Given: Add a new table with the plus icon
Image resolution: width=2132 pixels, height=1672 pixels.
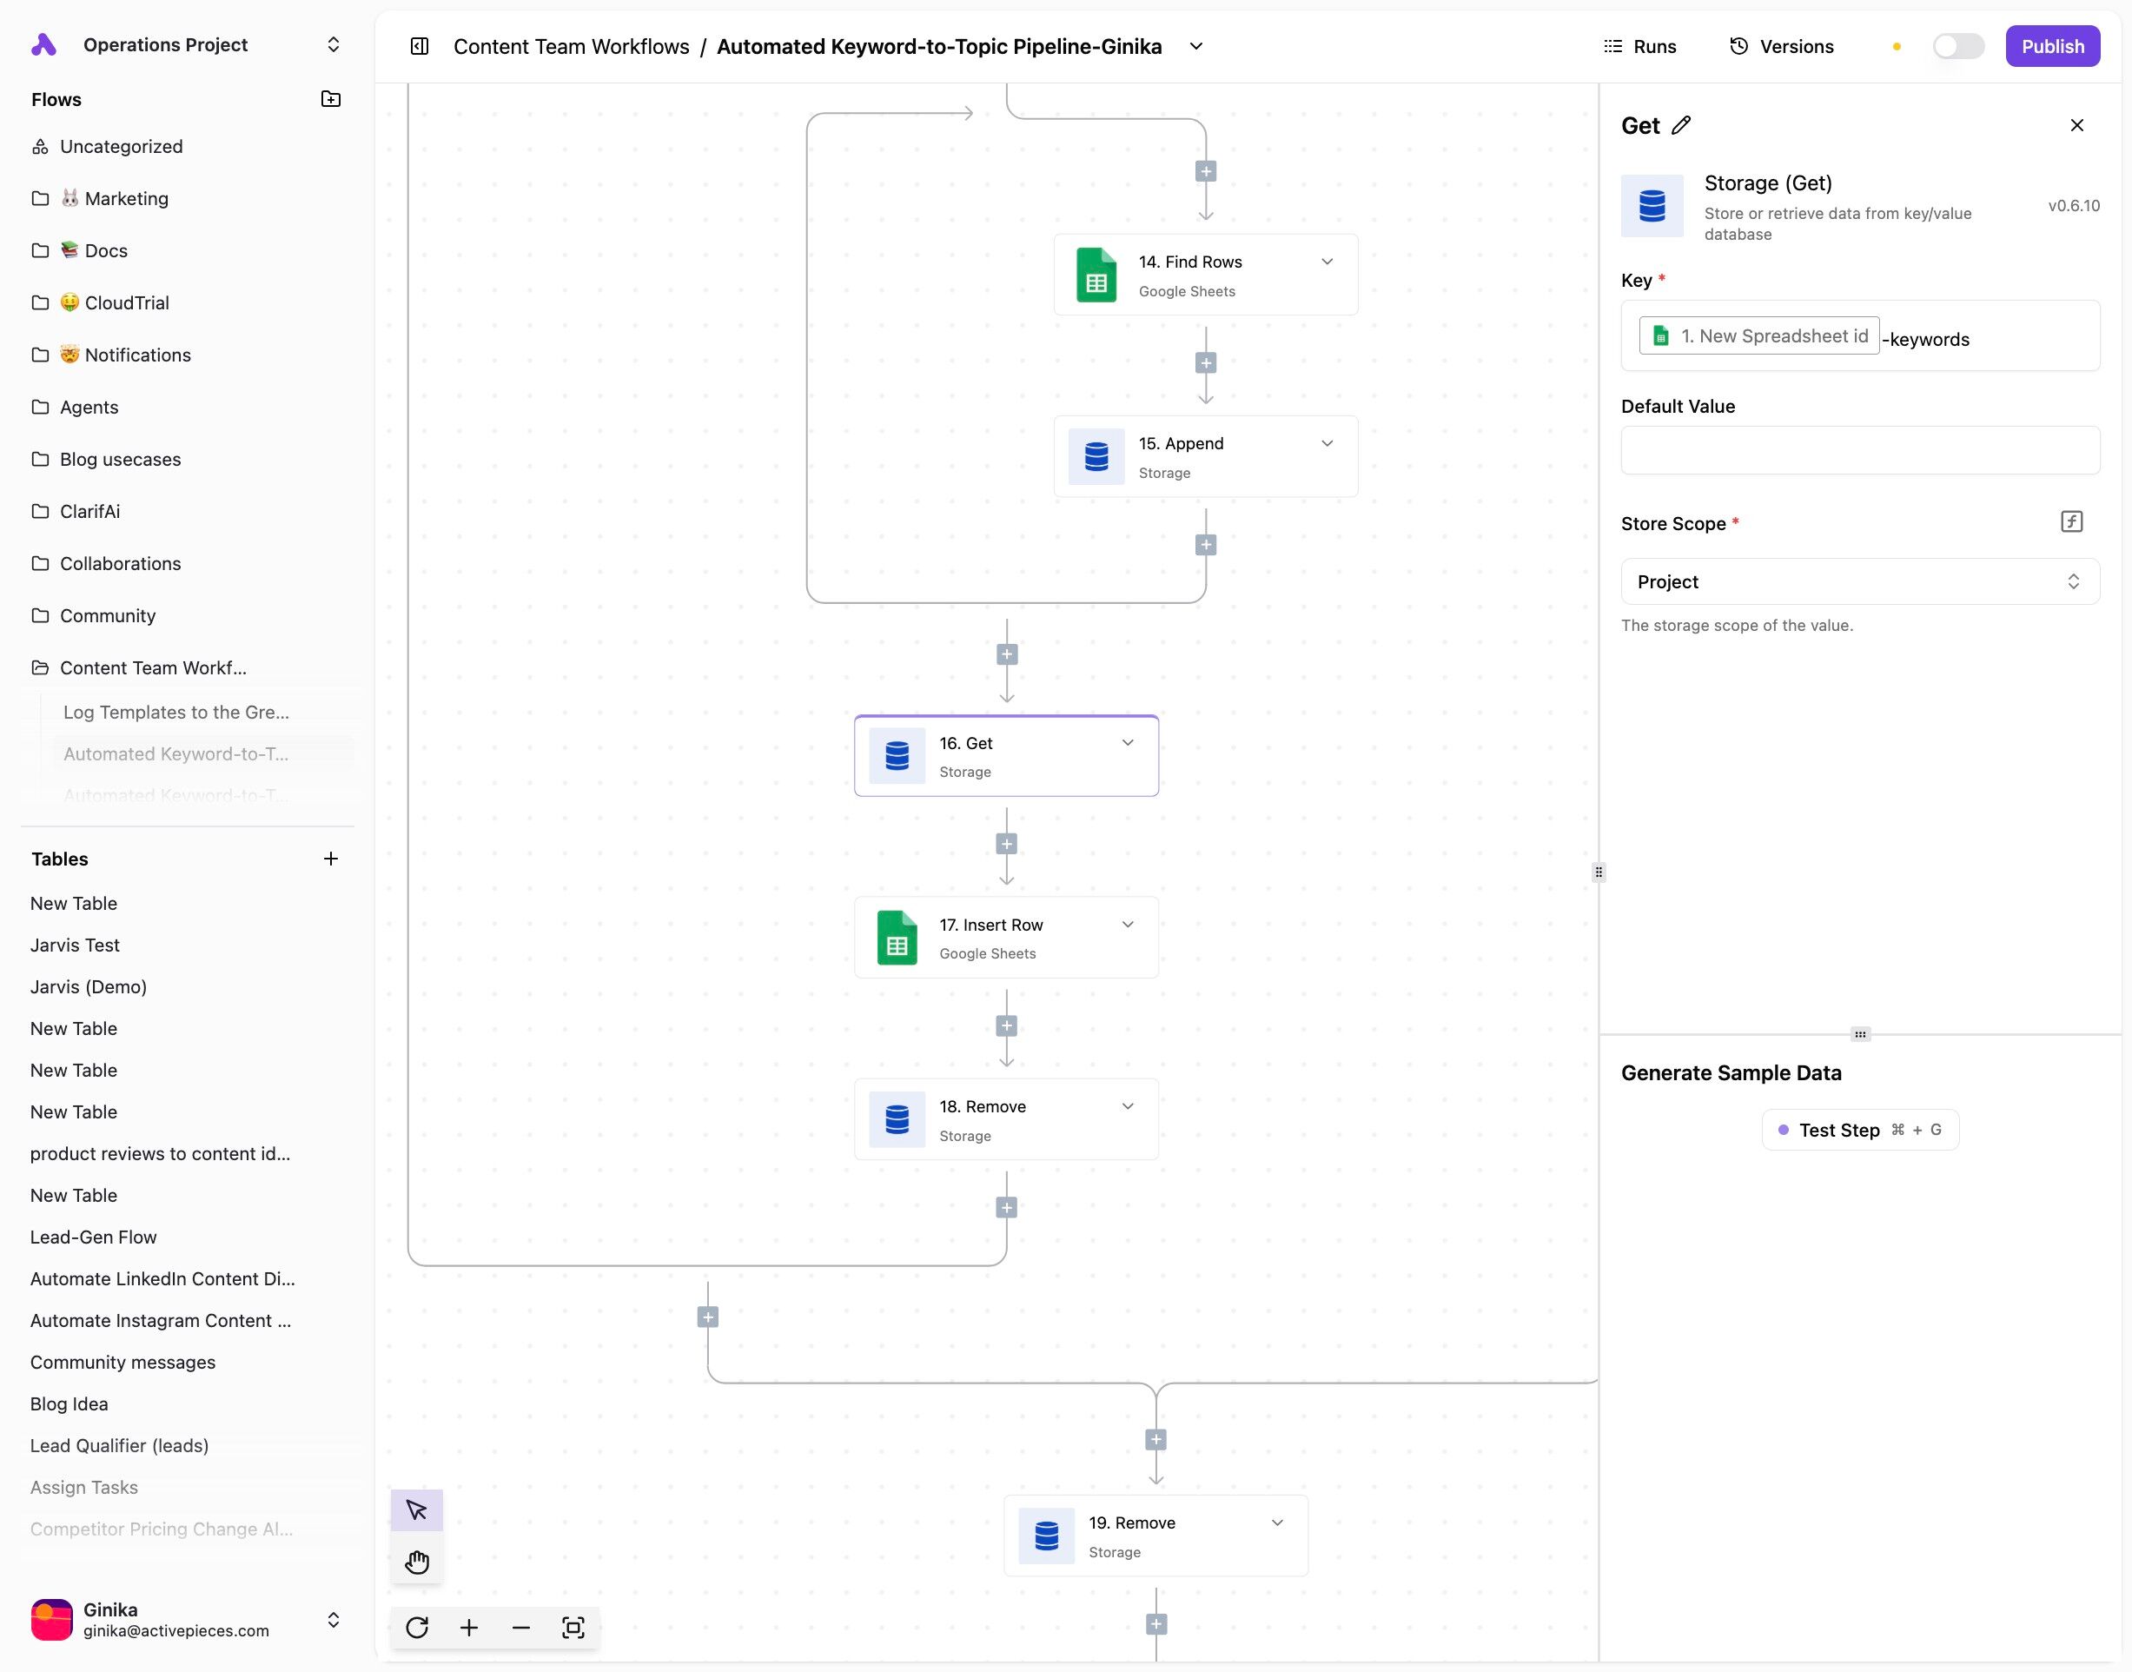Looking at the screenshot, I should (331, 859).
